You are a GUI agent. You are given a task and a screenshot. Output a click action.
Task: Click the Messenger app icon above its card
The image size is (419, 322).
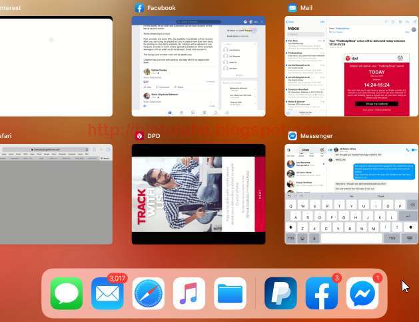(x=292, y=136)
